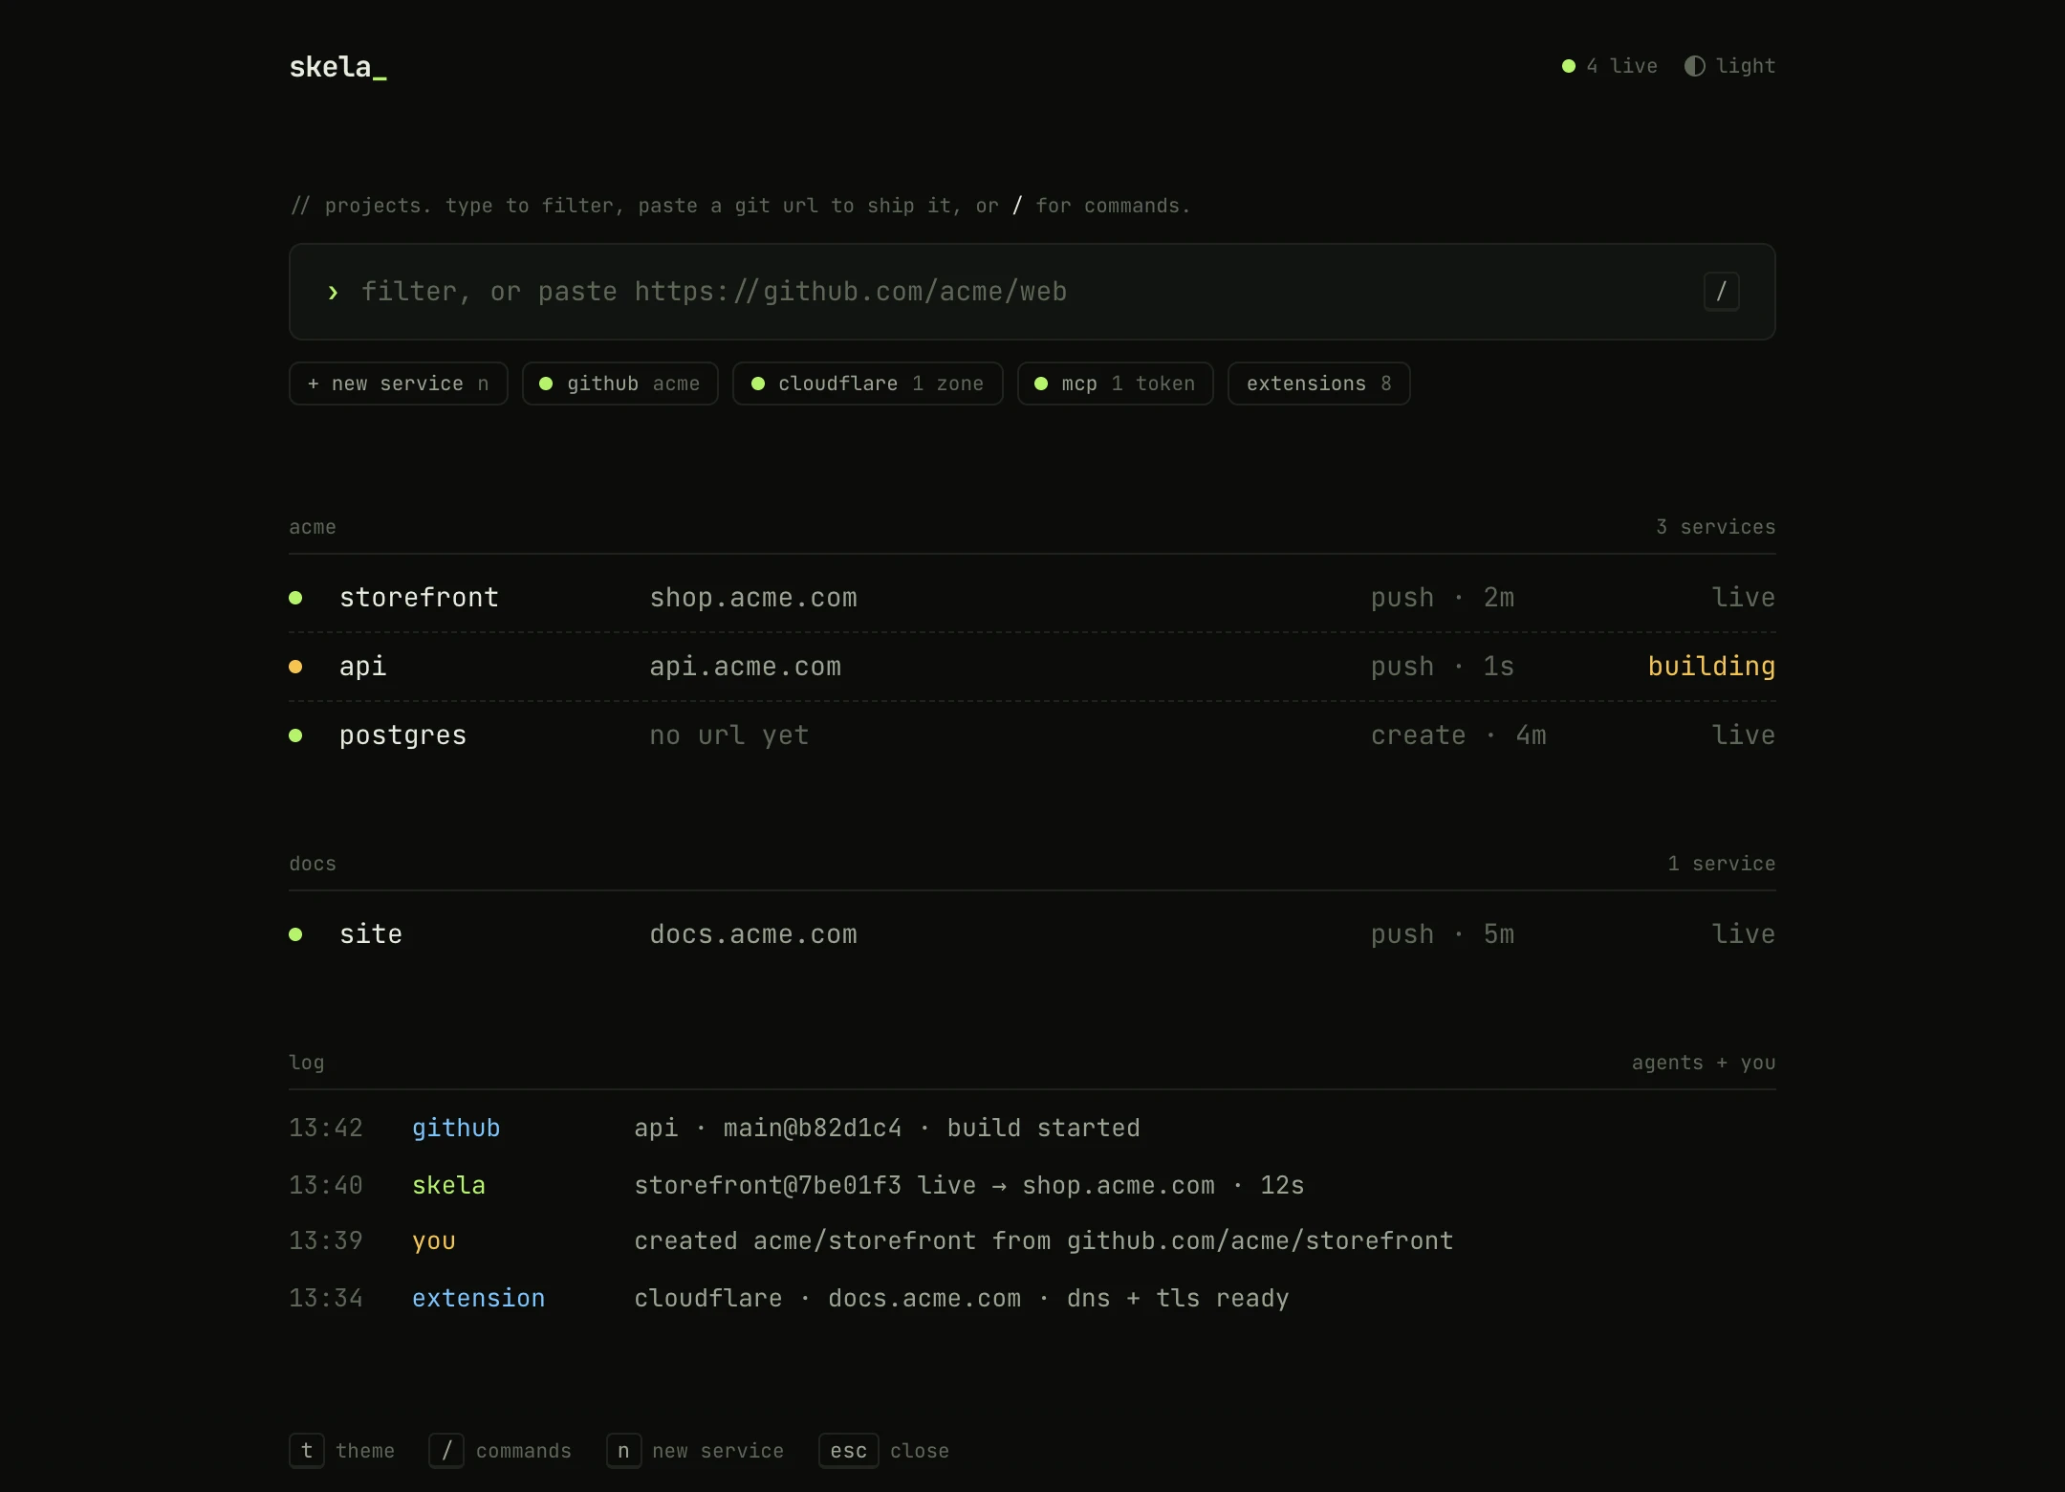Click the green status dot beside storefront

(x=295, y=598)
